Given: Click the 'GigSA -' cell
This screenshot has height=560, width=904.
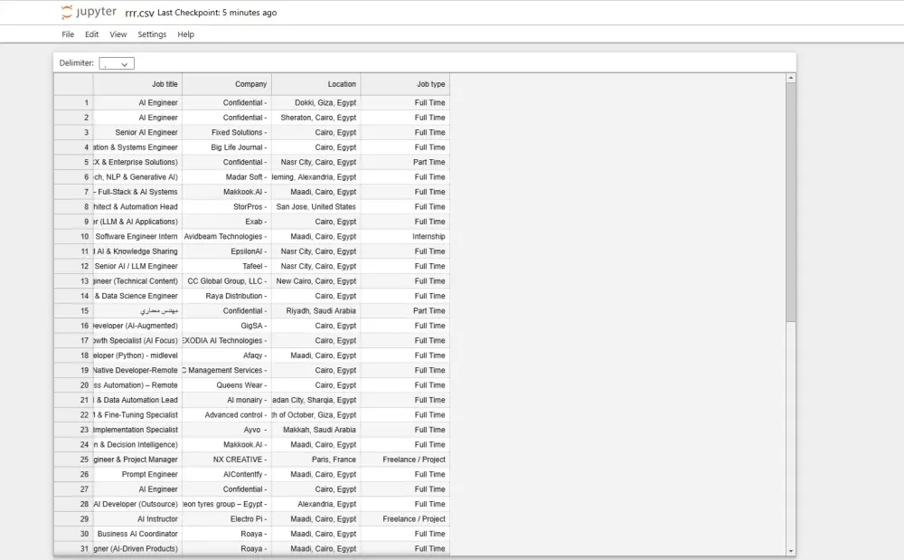Looking at the screenshot, I should (x=227, y=326).
